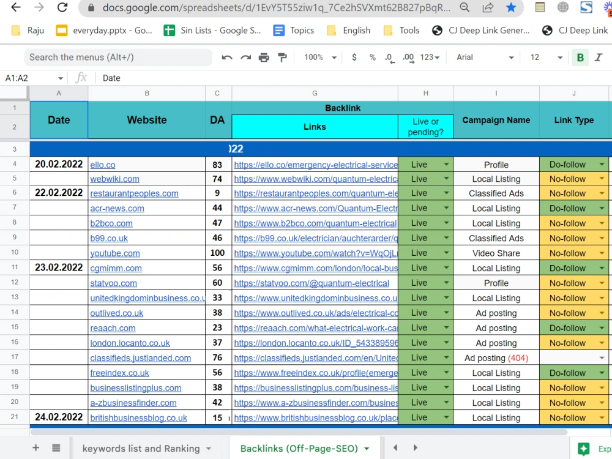Open the Live dropdown for ello.co
This screenshot has height=459, width=612.
446,164
